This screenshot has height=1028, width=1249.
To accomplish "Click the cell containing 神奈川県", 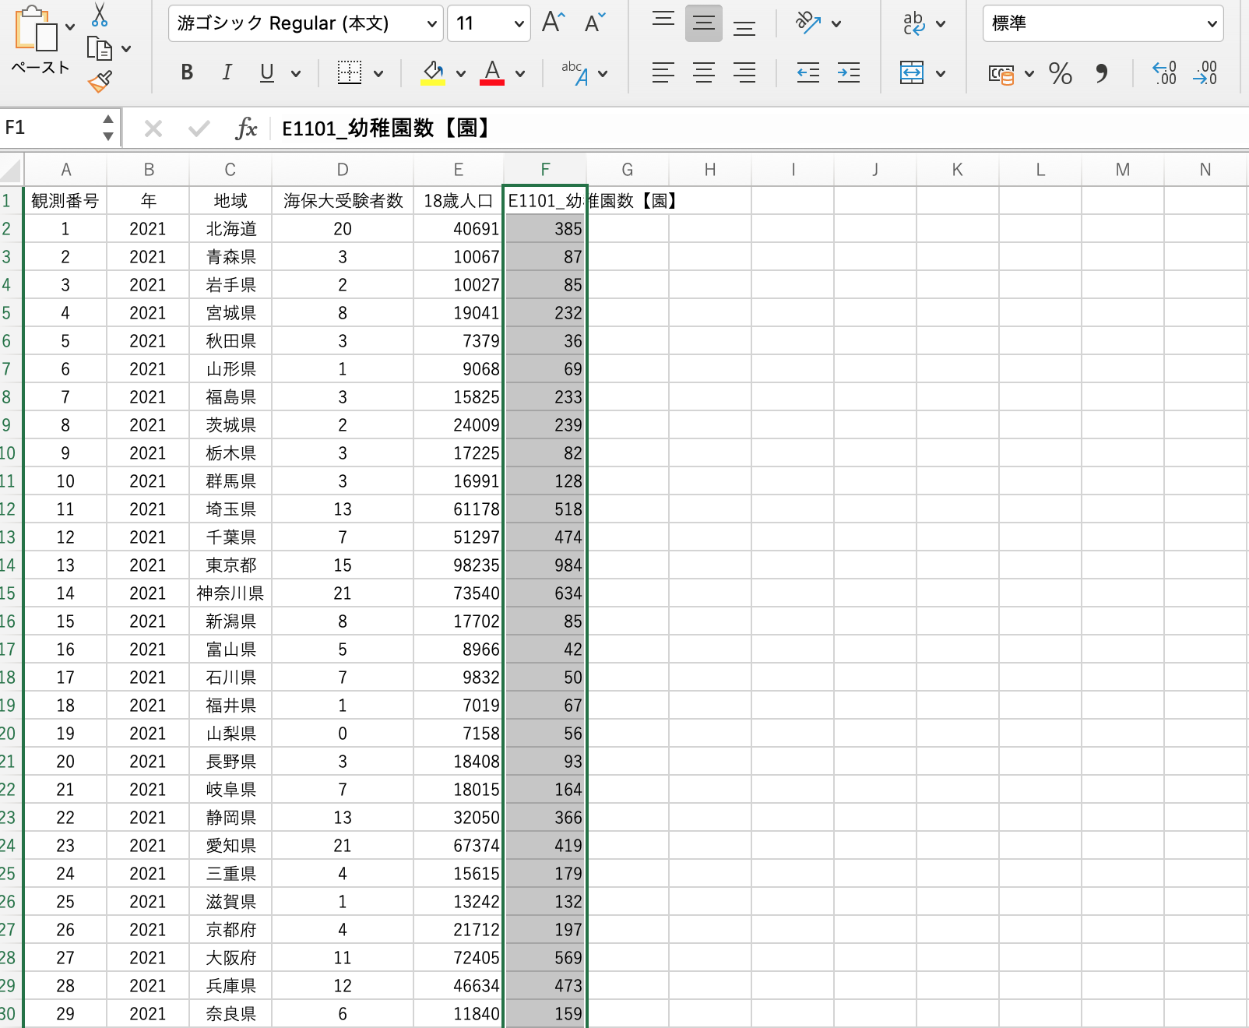I will pos(230,593).
